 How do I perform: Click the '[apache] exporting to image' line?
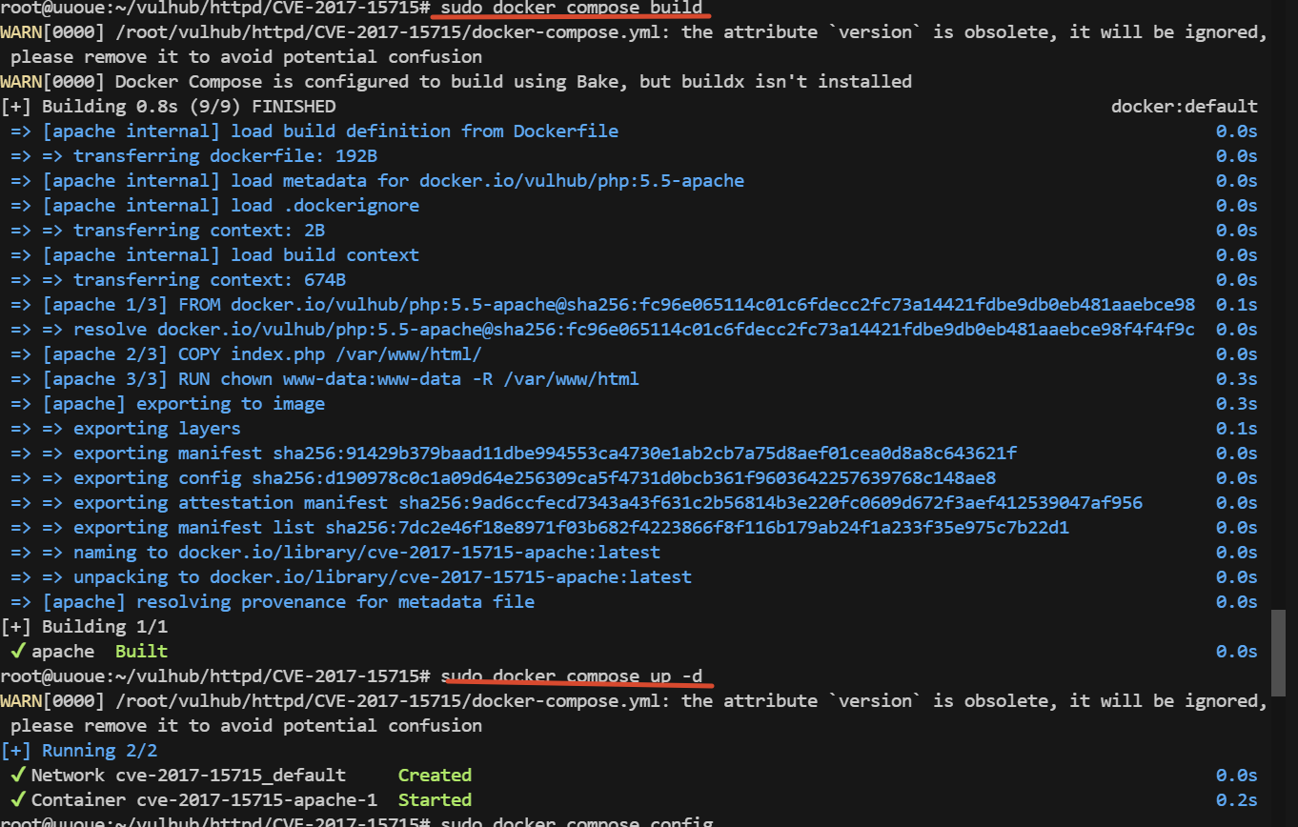point(168,404)
